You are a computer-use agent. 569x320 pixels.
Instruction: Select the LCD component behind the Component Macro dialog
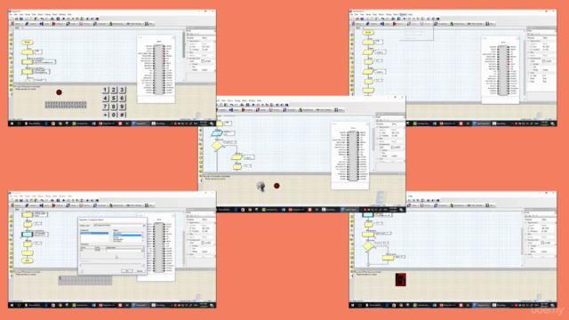(85, 280)
